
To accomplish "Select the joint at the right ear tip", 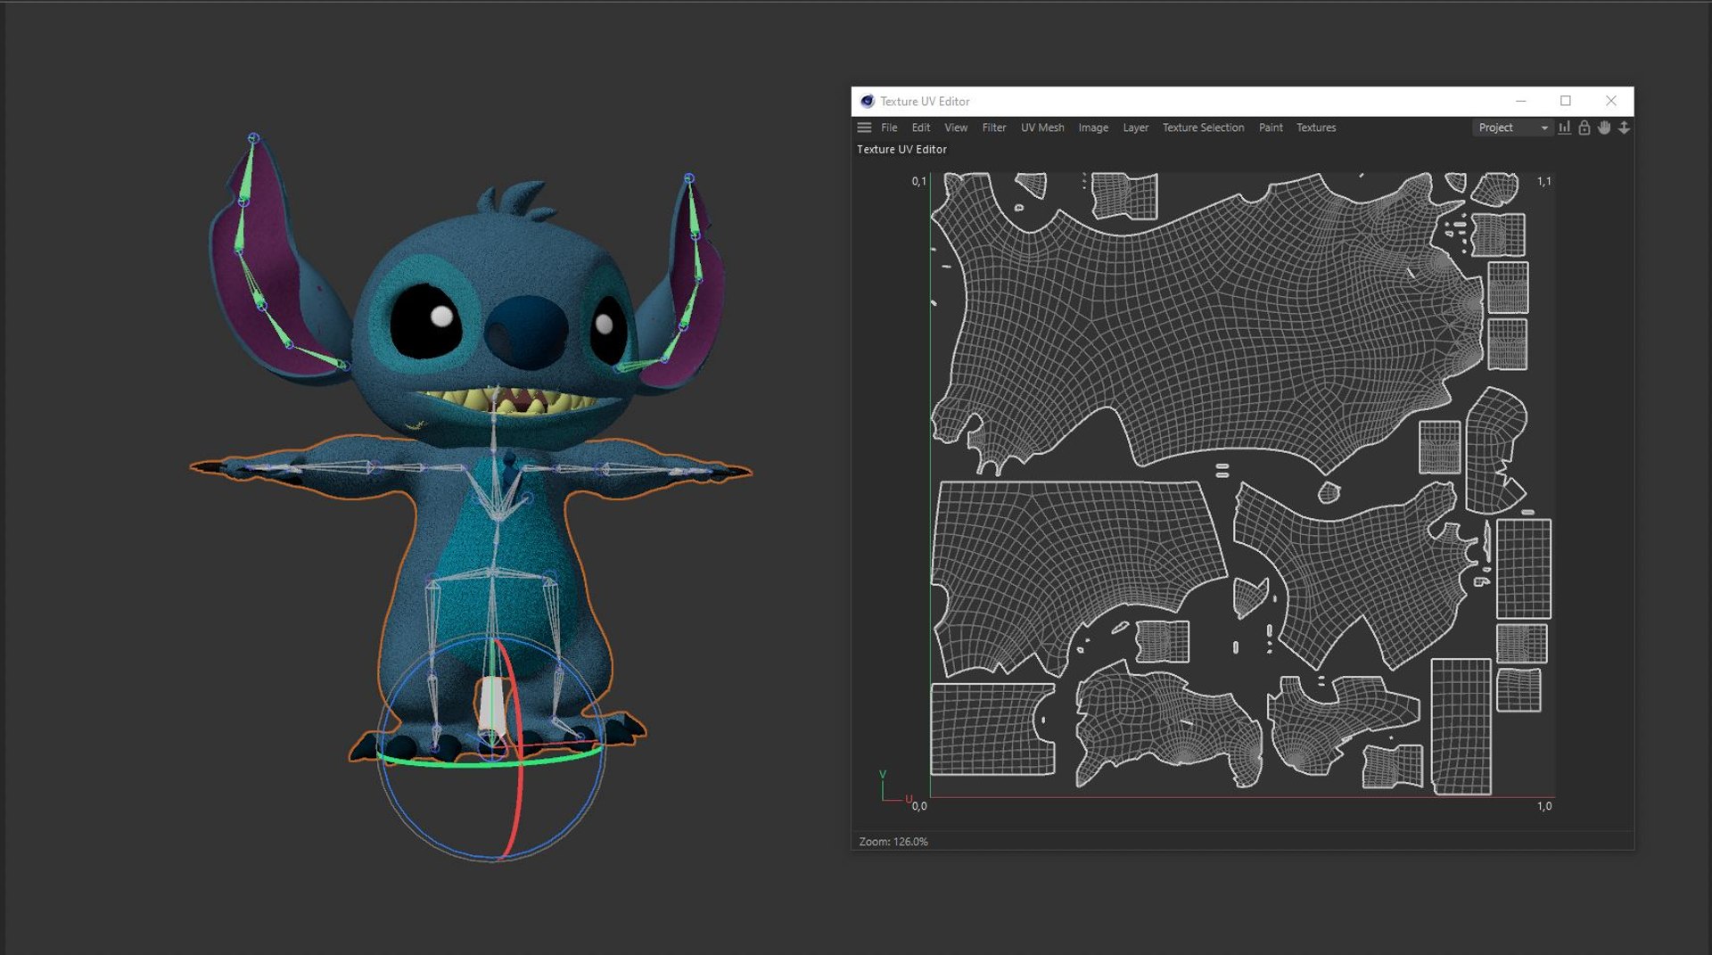I will 688,178.
